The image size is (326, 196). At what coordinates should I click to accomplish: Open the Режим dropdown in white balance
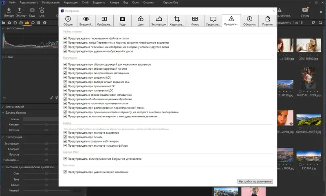coord(41,119)
